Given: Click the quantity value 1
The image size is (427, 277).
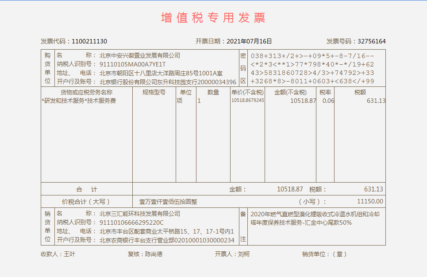Looking at the screenshot, I should 199,101.
